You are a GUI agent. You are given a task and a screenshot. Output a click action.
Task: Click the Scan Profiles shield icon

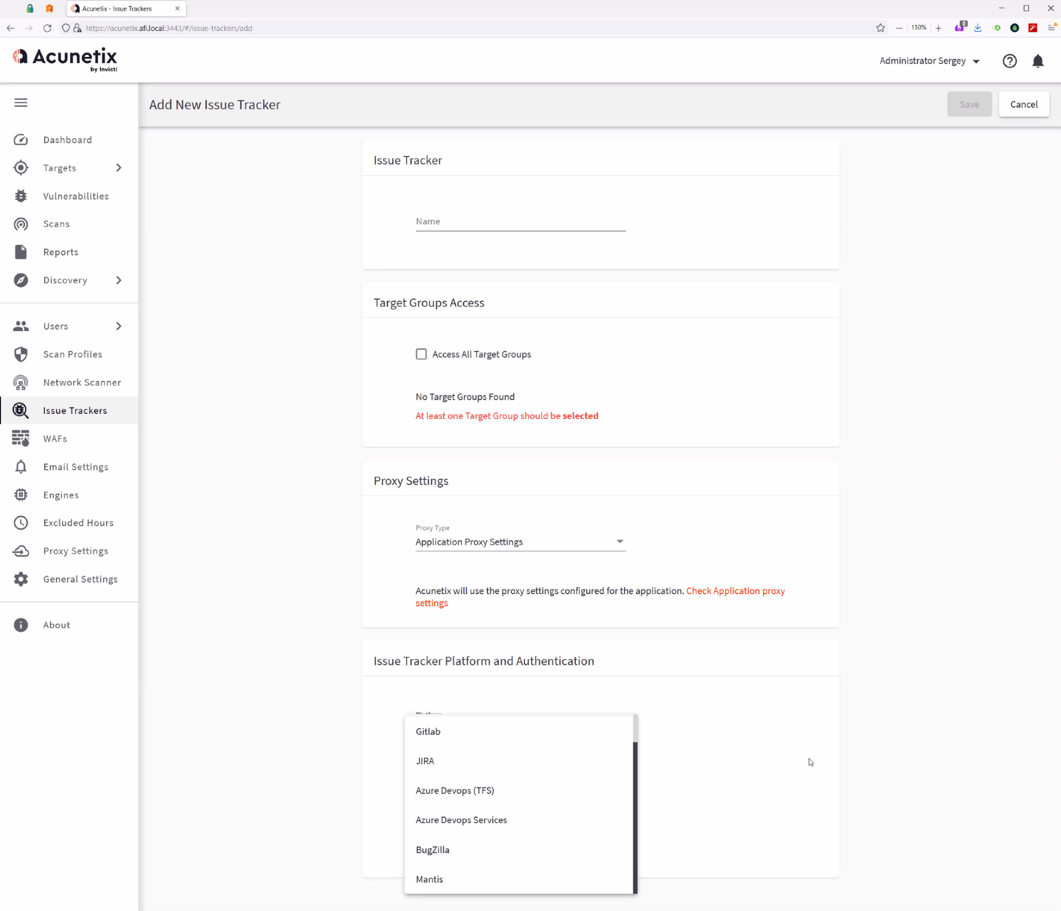(x=21, y=354)
